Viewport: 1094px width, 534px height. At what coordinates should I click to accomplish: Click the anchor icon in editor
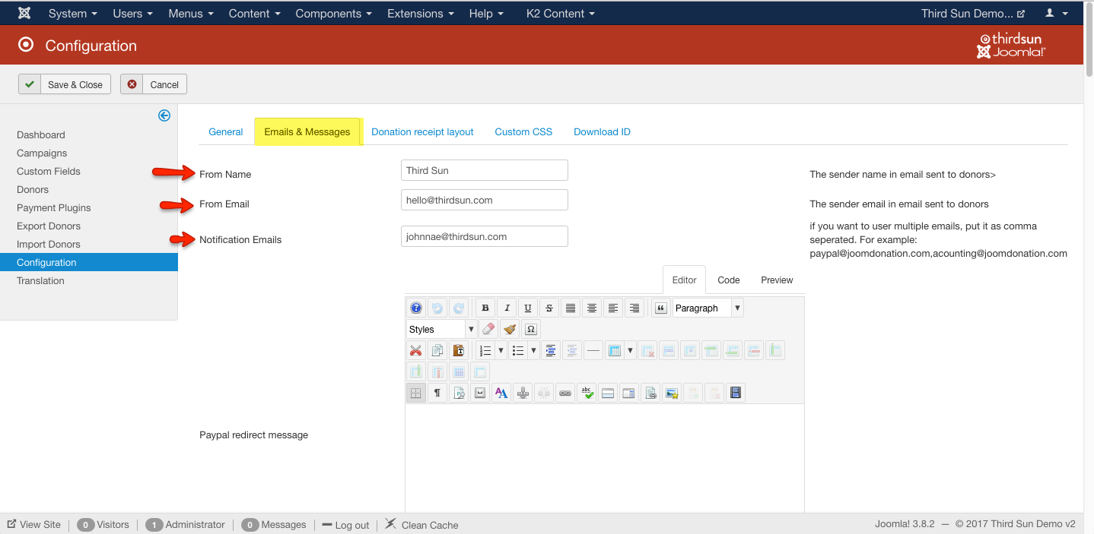point(522,393)
